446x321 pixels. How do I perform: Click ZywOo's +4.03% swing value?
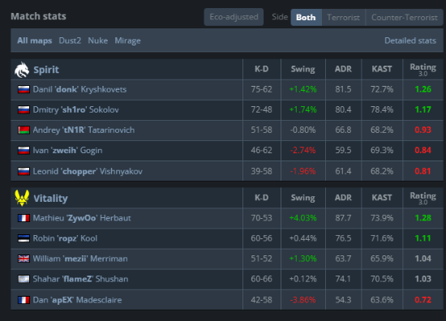tap(303, 218)
